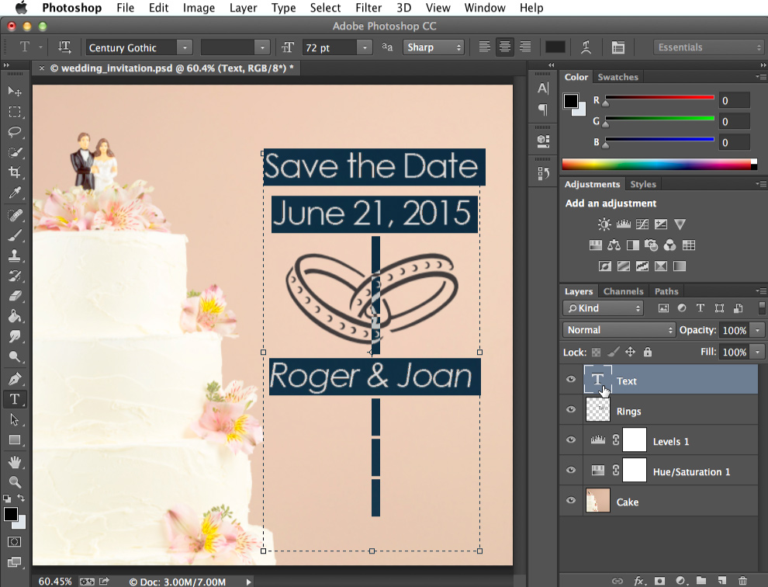The width and height of the screenshot is (768, 587).
Task: Toggle visibility of the Rings layer
Action: coord(570,410)
